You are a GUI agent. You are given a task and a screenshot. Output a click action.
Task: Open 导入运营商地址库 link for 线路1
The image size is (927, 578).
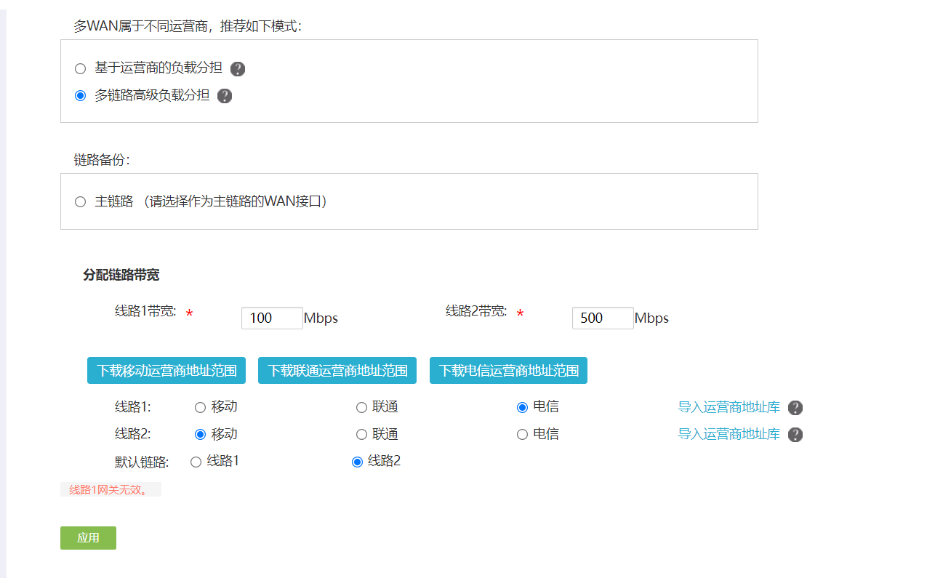coord(729,407)
